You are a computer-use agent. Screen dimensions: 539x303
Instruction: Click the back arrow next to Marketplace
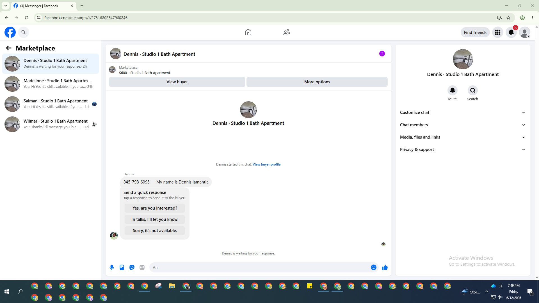9,48
